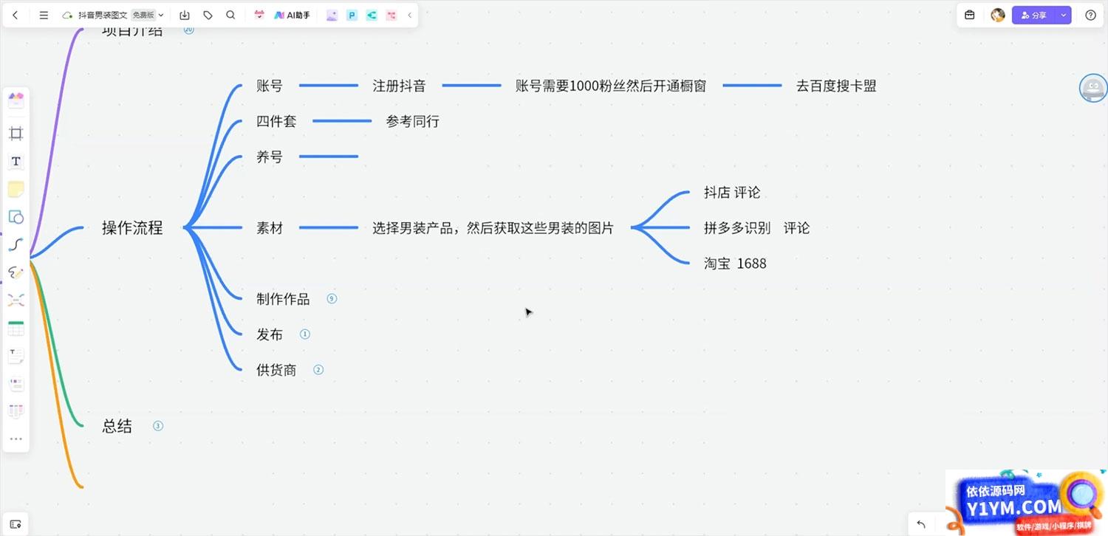The image size is (1108, 536).
Task: Expand the 3 children of 总结
Action: pyautogui.click(x=158, y=425)
